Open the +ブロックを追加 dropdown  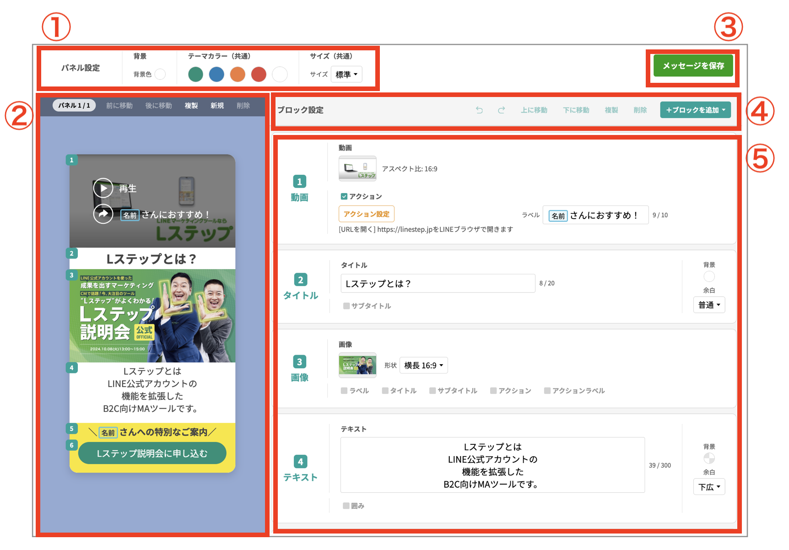(695, 110)
